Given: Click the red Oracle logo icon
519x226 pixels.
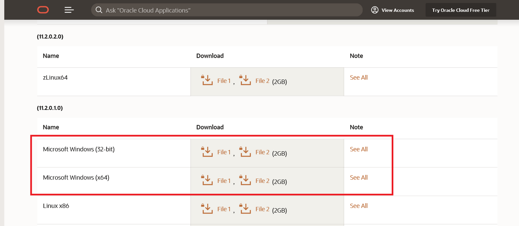Looking at the screenshot, I should pyautogui.click(x=43, y=10).
